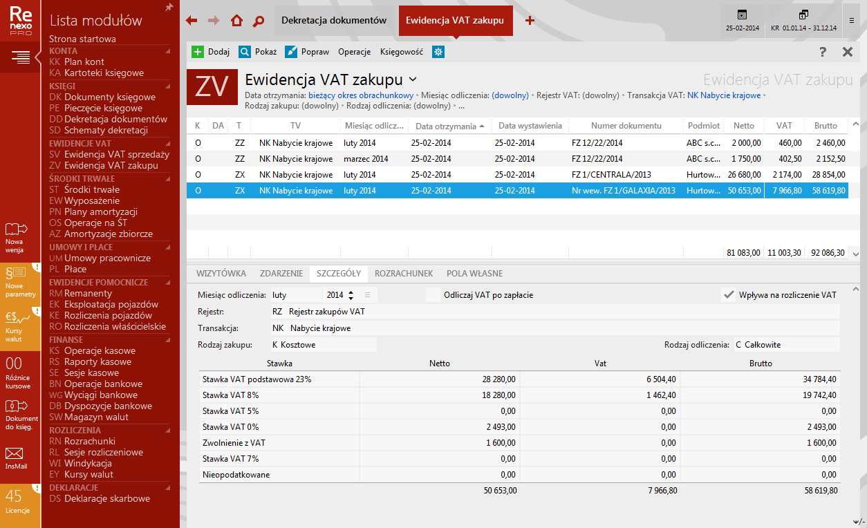Click the help question mark icon

823,52
